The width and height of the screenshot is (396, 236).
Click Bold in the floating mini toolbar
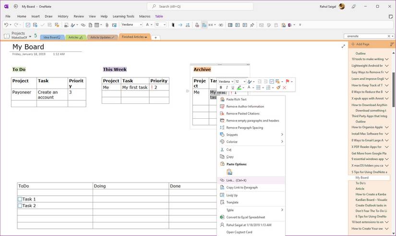(221, 87)
